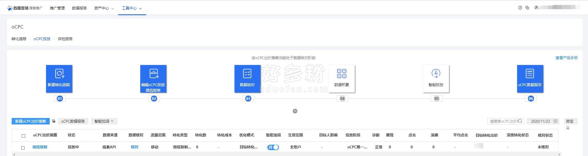Open the user account icon
The width and height of the screenshot is (588, 156).
pos(536,8)
